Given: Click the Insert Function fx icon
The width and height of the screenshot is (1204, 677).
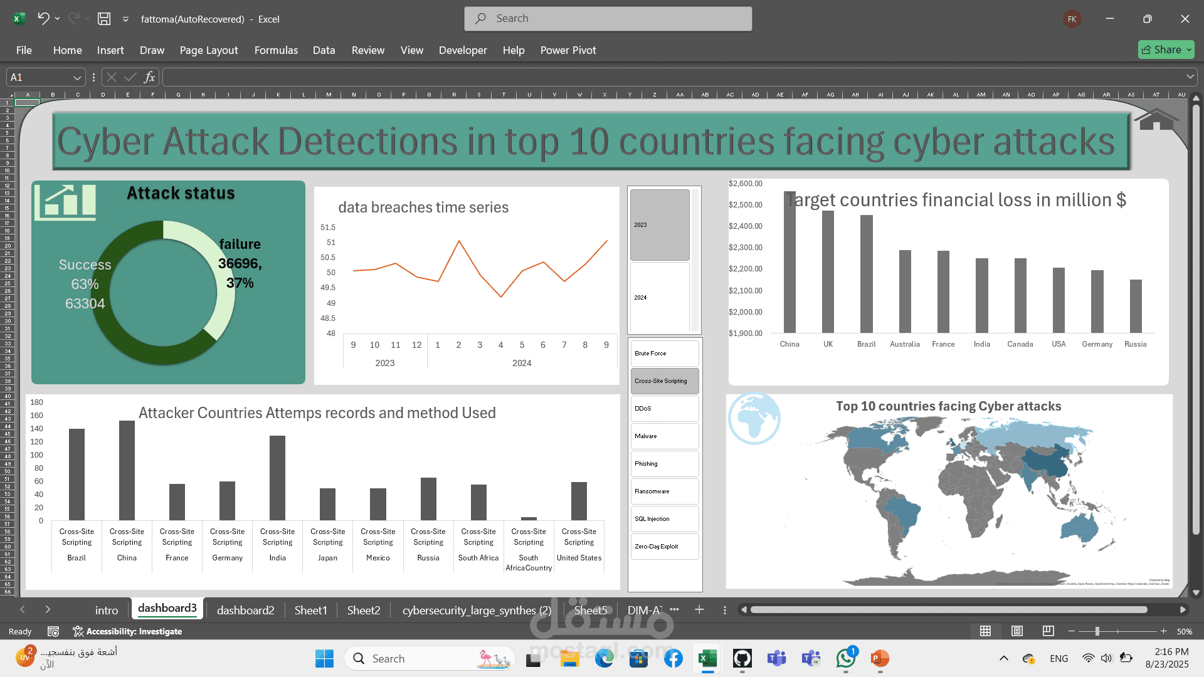Looking at the screenshot, I should click(x=149, y=77).
